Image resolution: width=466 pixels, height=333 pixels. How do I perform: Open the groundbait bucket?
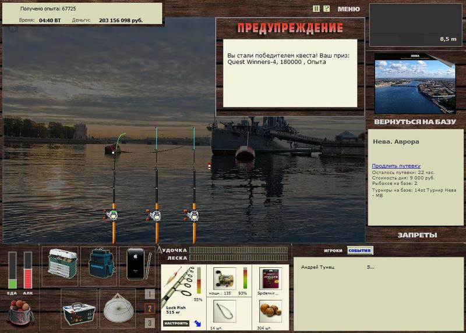point(20,313)
